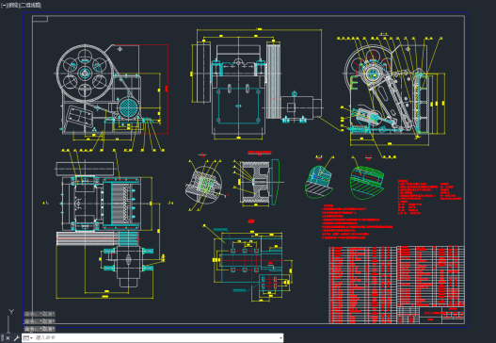Select the bill of materials table
The width and height of the screenshot is (496, 343).
click(396, 285)
